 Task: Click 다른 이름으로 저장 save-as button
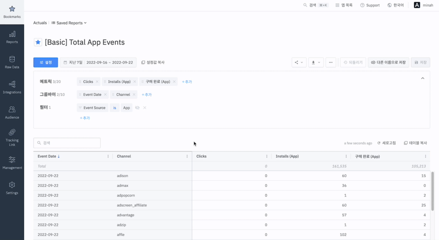[389, 62]
